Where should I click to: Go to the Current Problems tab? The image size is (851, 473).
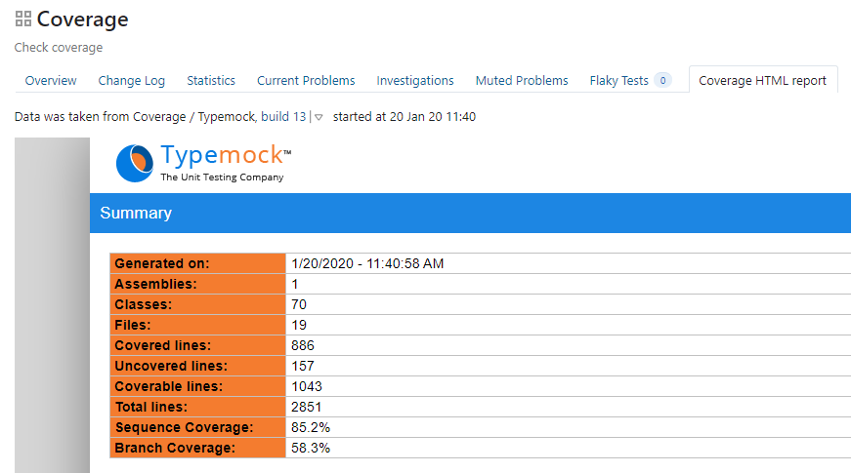point(306,81)
